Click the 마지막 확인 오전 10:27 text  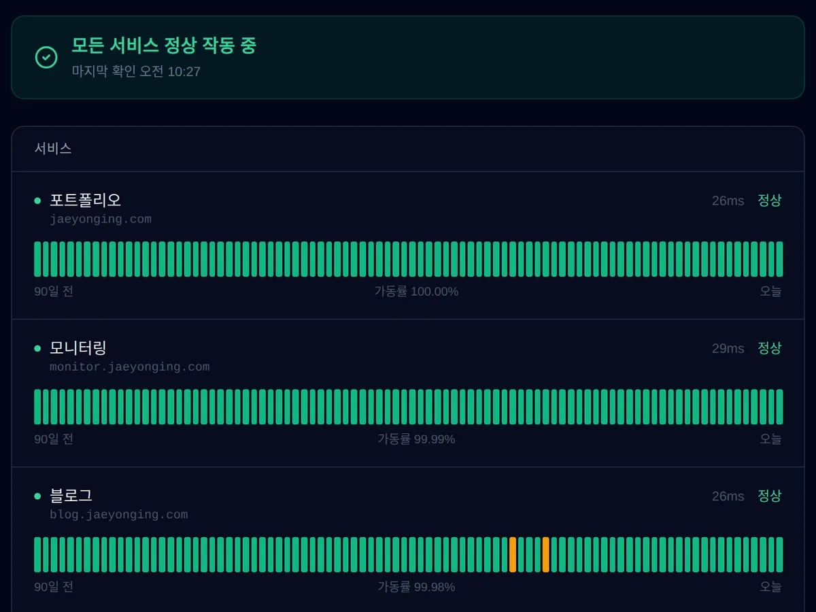pyautogui.click(x=136, y=71)
